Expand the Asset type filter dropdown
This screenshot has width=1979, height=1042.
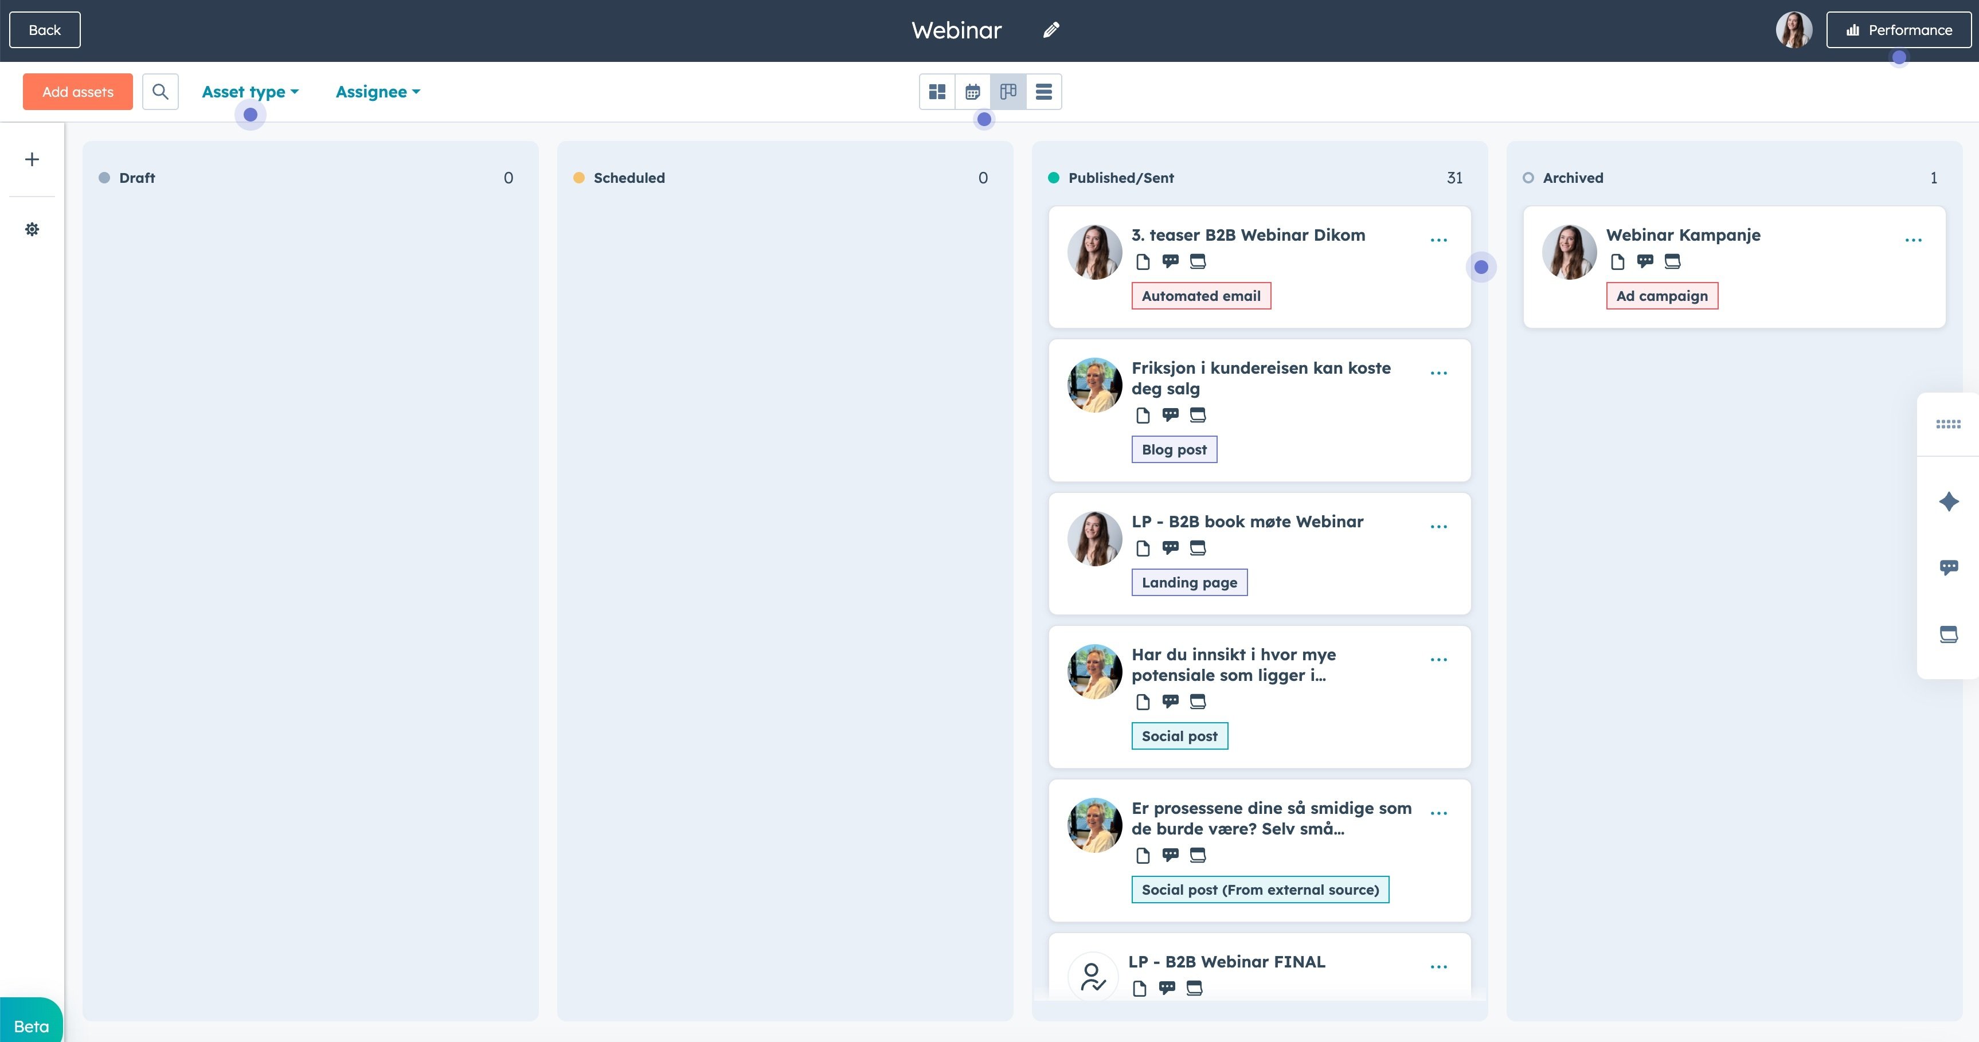tap(250, 91)
